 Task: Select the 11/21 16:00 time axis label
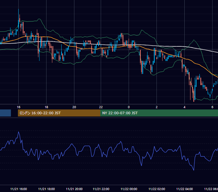[x=19, y=189]
